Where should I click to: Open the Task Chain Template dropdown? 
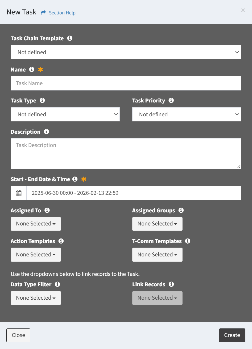click(126, 52)
